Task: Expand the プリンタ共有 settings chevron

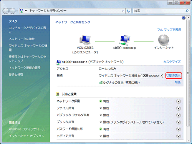Action: tap(179, 122)
